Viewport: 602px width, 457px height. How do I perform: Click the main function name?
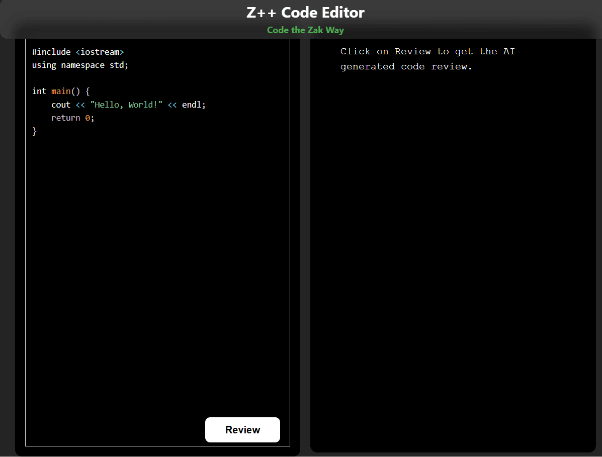click(61, 91)
